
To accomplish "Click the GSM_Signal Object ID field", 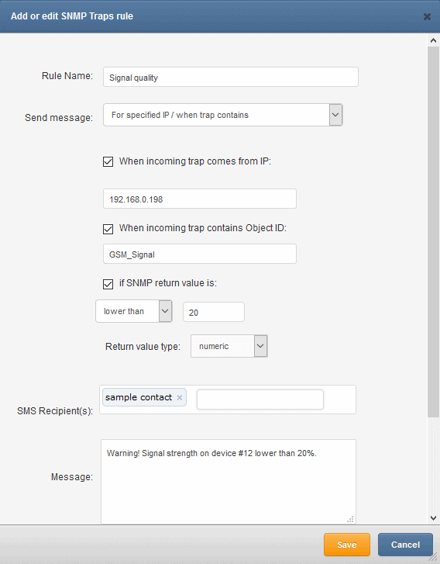I will pyautogui.click(x=200, y=254).
